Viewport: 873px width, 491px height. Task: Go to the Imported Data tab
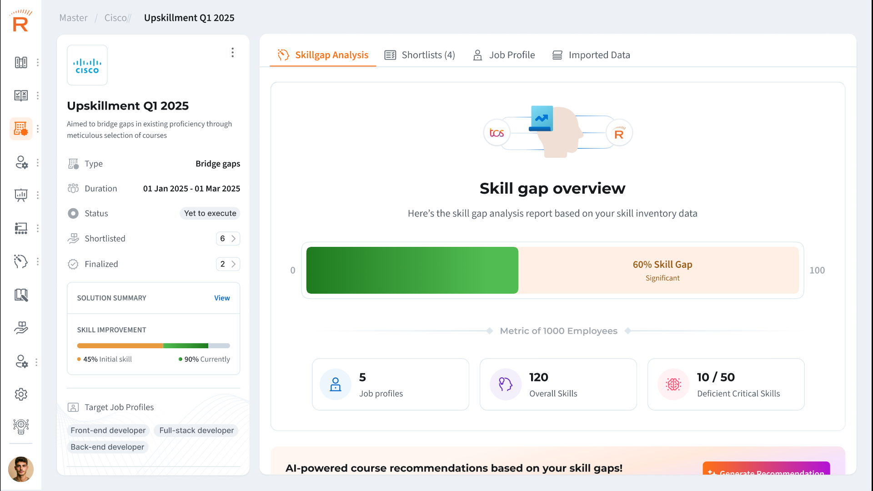[591, 55]
